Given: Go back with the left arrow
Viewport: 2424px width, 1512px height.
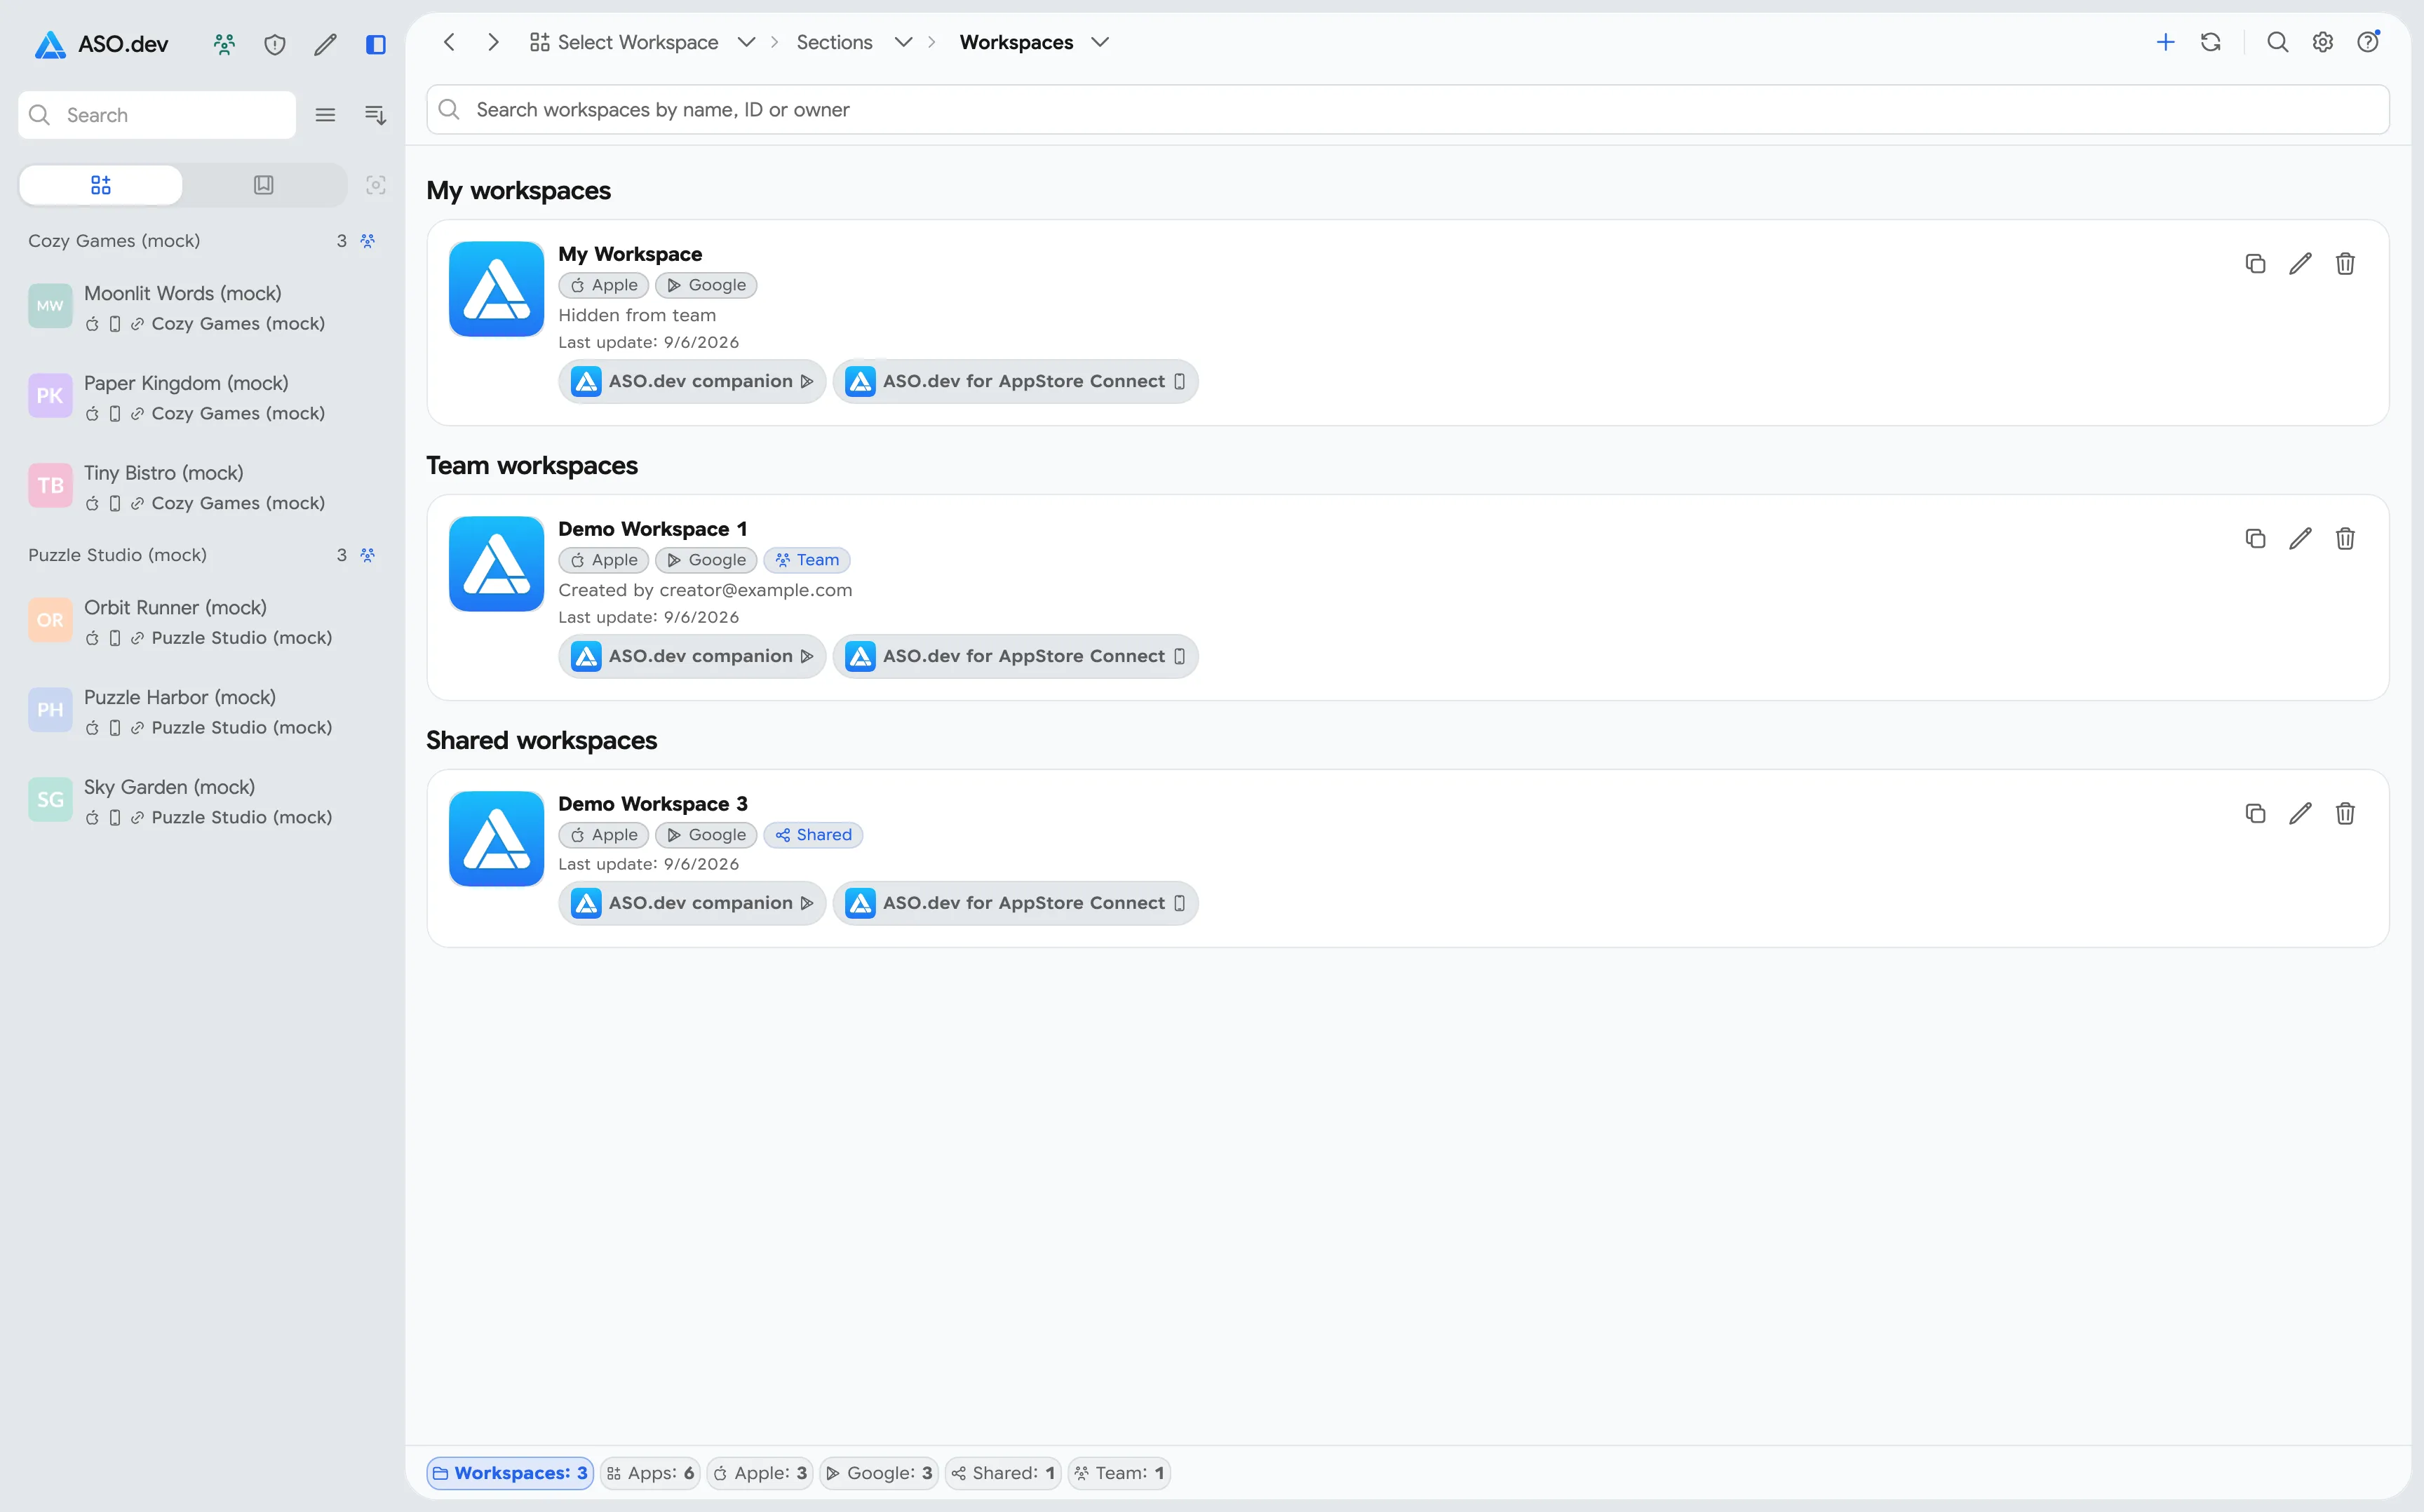Looking at the screenshot, I should pos(450,42).
